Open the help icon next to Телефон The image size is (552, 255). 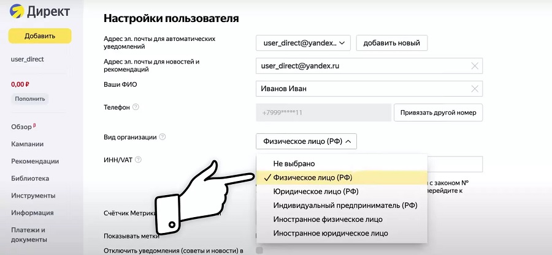(136, 107)
